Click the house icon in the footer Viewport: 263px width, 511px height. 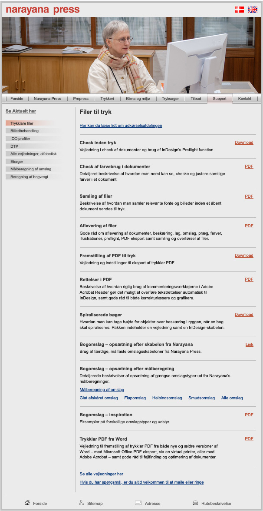click(x=27, y=502)
